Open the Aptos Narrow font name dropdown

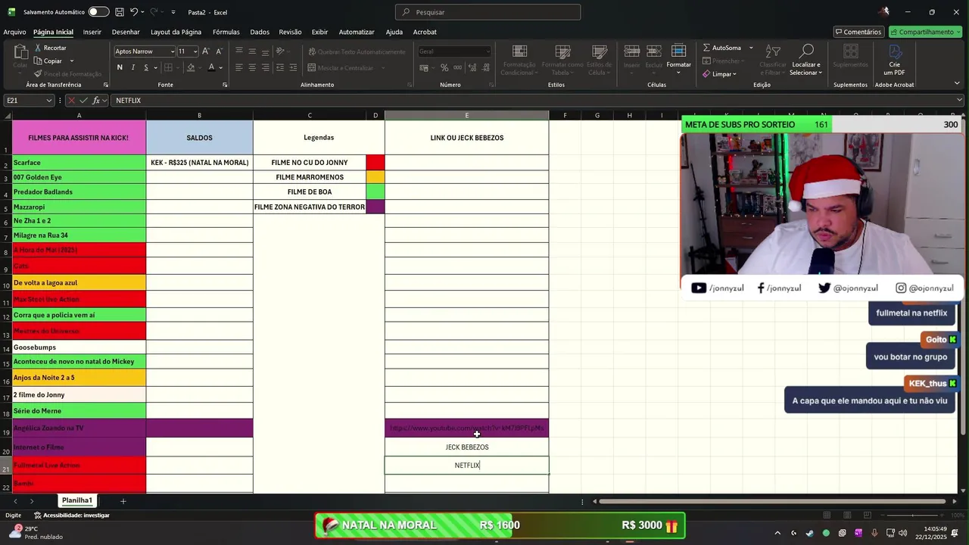click(173, 51)
